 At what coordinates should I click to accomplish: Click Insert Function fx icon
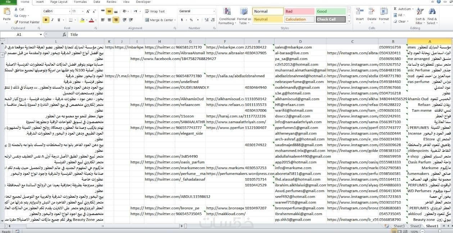click(64, 34)
